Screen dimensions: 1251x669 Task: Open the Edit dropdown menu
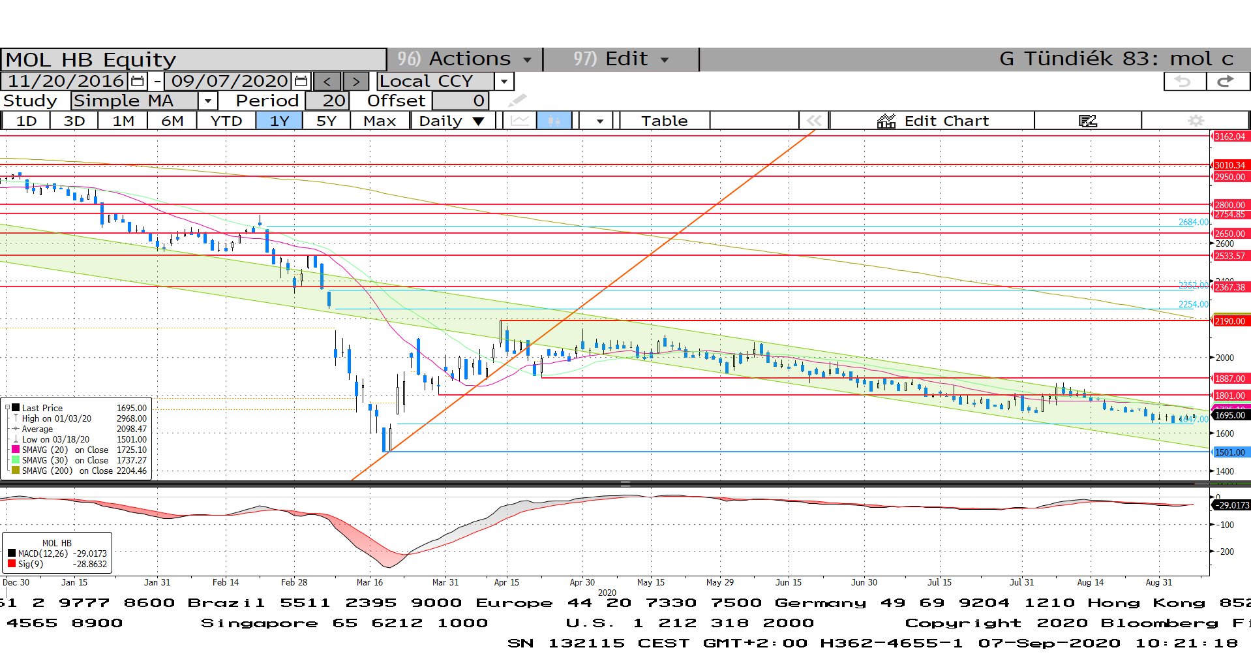coord(621,59)
